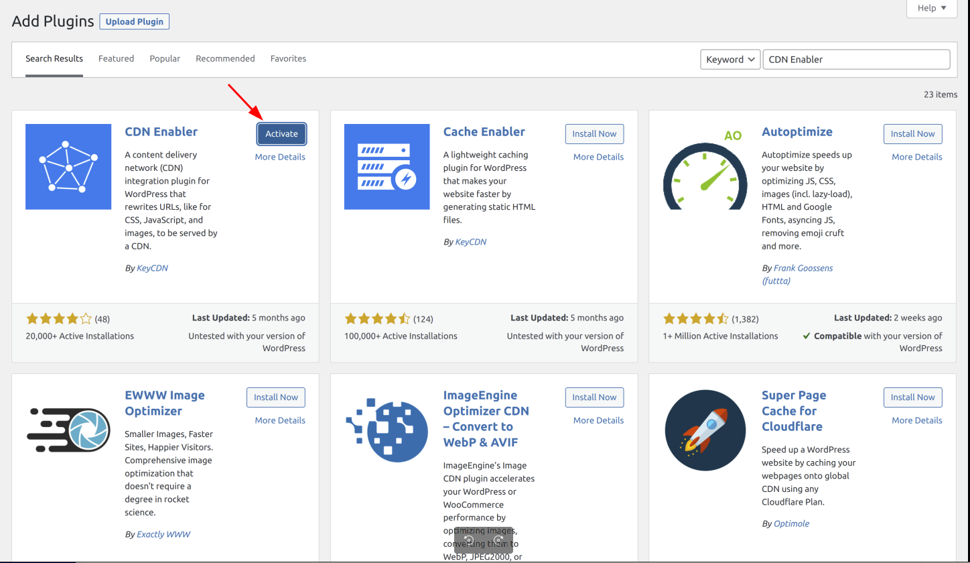Click the CDN Enabler network plugin icon
The width and height of the screenshot is (970, 563).
coord(68,167)
